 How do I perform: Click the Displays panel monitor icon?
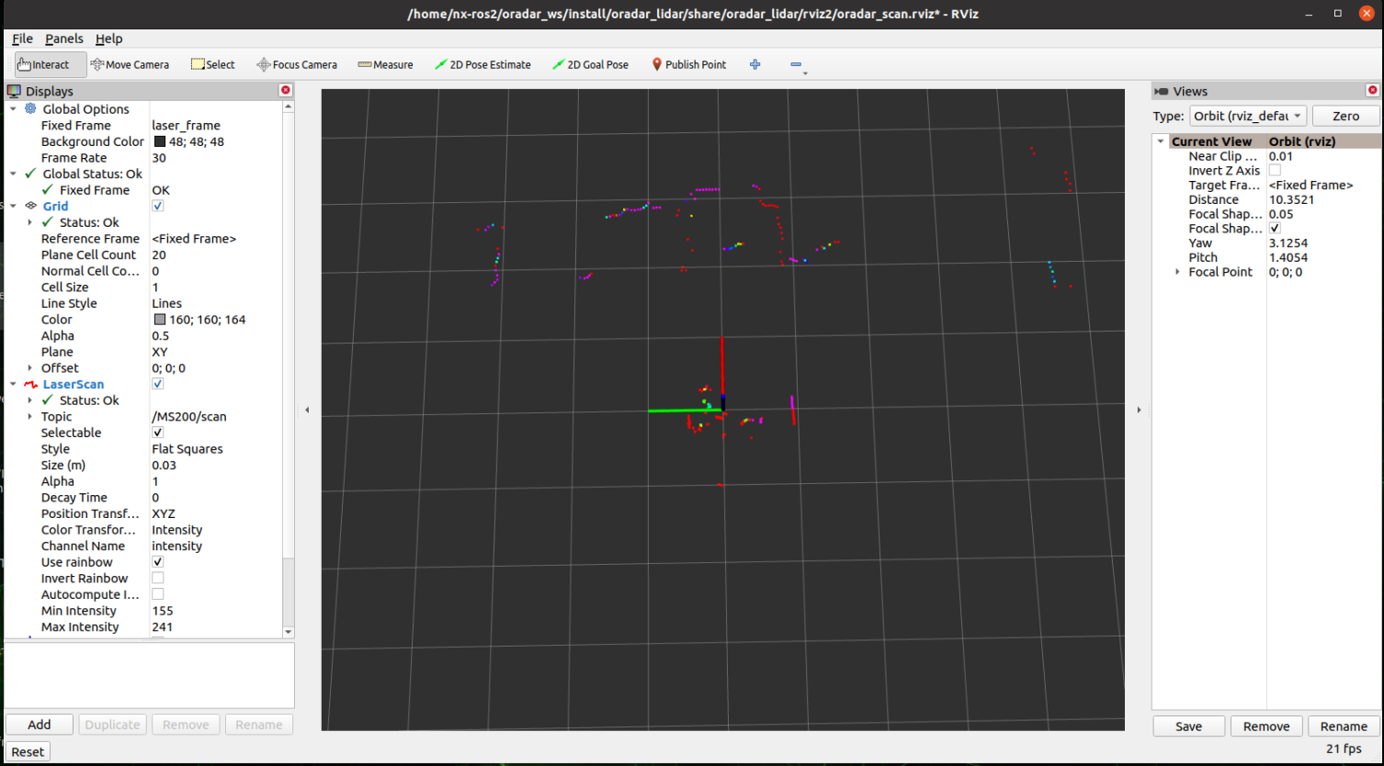click(x=15, y=91)
